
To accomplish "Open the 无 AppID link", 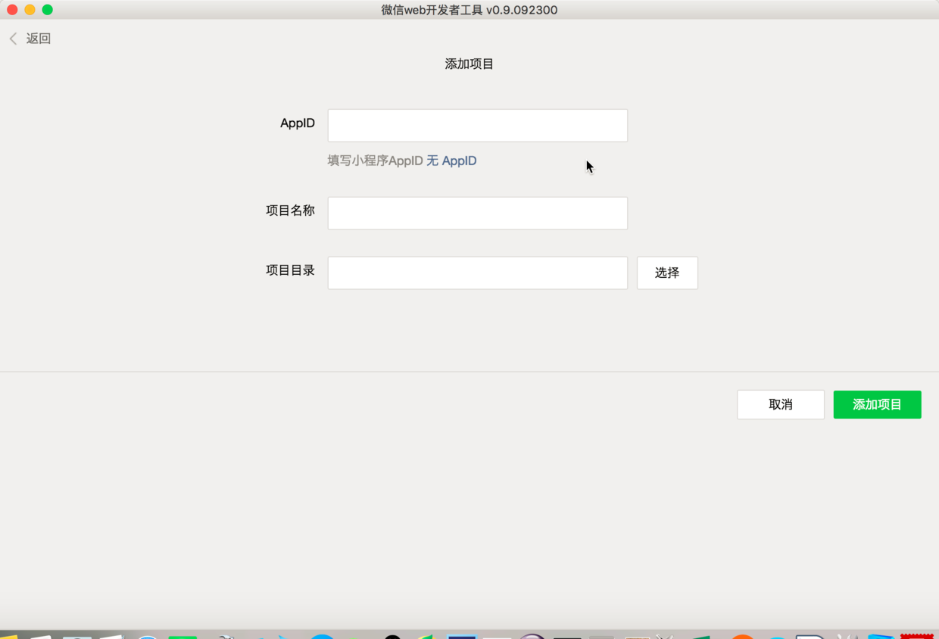I will pyautogui.click(x=451, y=161).
